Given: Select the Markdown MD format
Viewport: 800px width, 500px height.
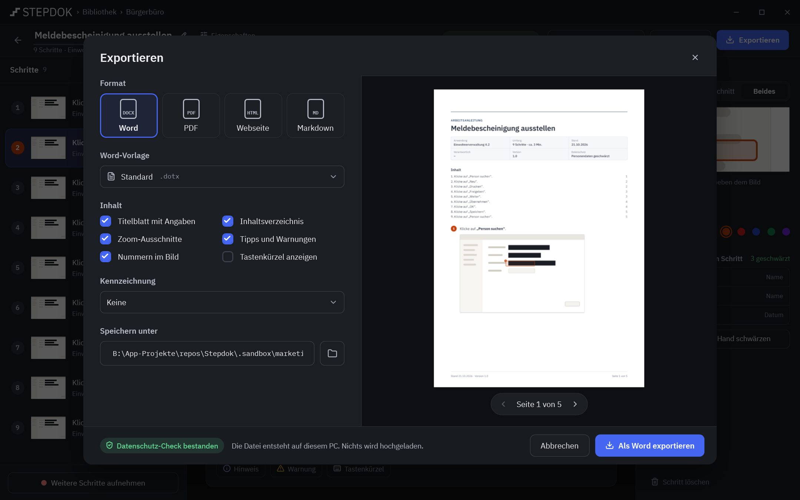Looking at the screenshot, I should click(315, 116).
